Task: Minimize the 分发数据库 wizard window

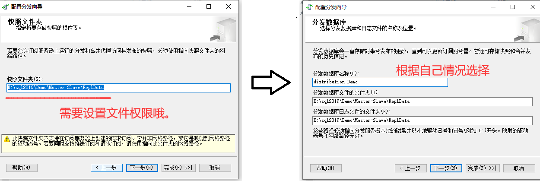Action: point(493,7)
